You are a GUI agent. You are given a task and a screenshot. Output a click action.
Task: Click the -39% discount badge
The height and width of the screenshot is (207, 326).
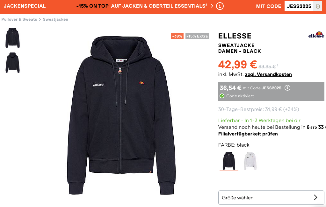(177, 36)
